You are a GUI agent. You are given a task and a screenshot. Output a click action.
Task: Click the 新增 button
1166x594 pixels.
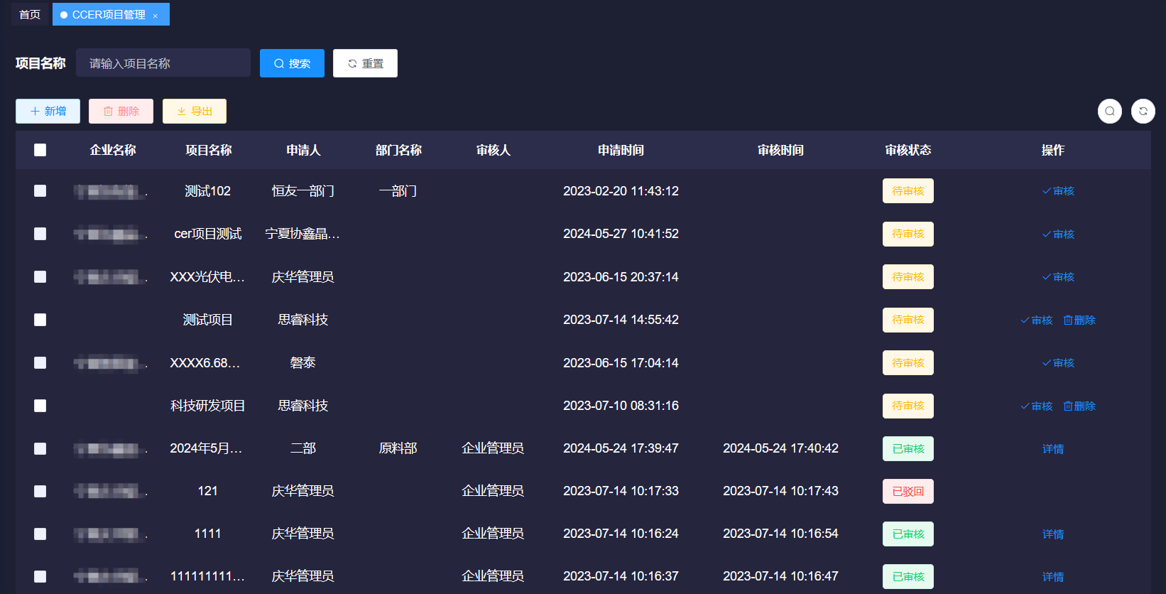pyautogui.click(x=48, y=111)
